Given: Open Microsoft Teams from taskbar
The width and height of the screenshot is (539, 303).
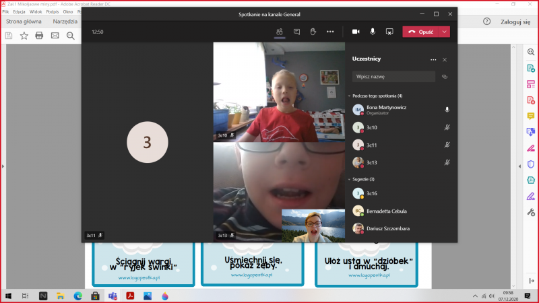Looking at the screenshot, I should tap(113, 296).
